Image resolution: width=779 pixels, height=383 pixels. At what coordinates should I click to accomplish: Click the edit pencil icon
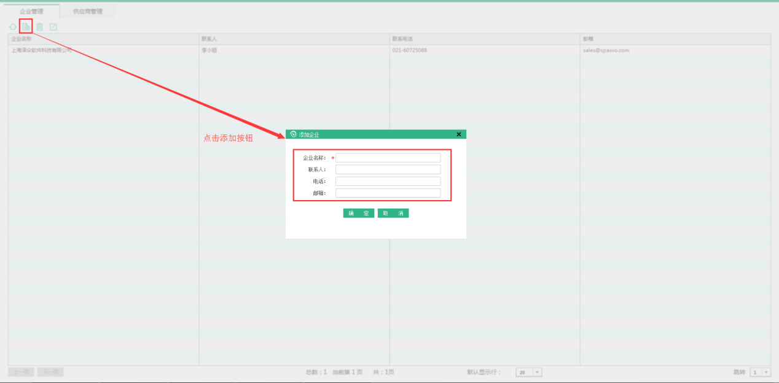[x=53, y=27]
